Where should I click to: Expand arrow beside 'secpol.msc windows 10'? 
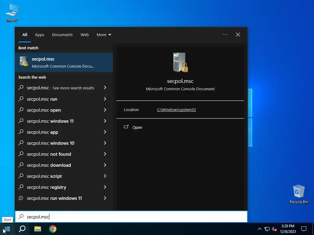tap(105, 143)
